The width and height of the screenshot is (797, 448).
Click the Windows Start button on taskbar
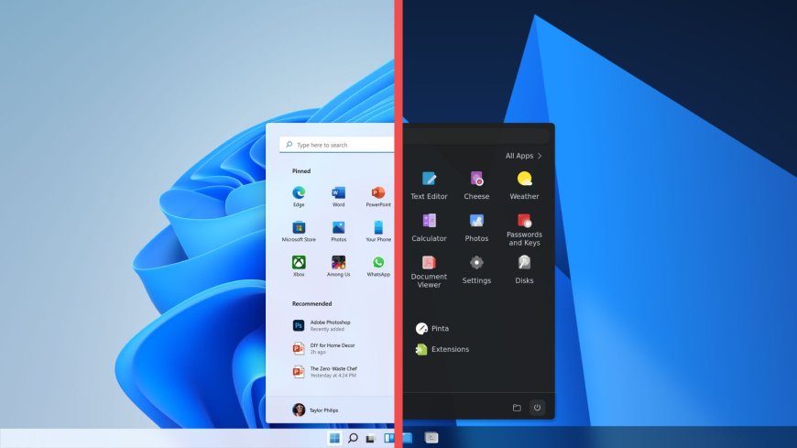(334, 438)
